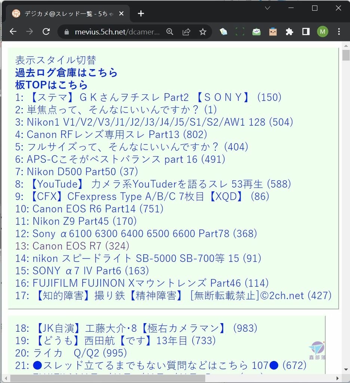
Task: Open thread 14 nikon スピードライト SB-5000
Action: [x=138, y=258]
